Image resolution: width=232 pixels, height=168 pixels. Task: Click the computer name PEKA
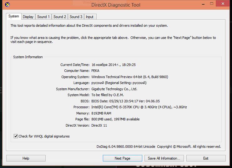pos(95,71)
